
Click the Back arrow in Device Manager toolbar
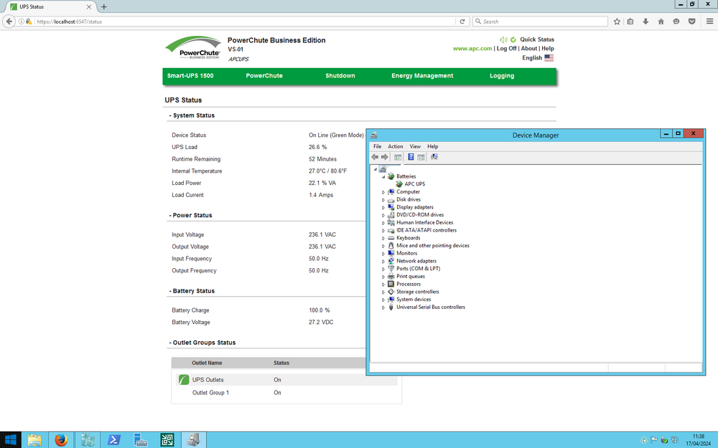pos(375,157)
